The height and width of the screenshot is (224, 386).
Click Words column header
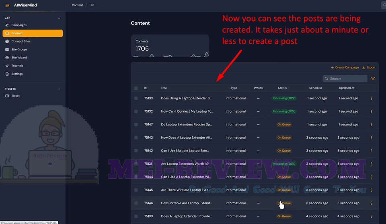tap(258, 88)
